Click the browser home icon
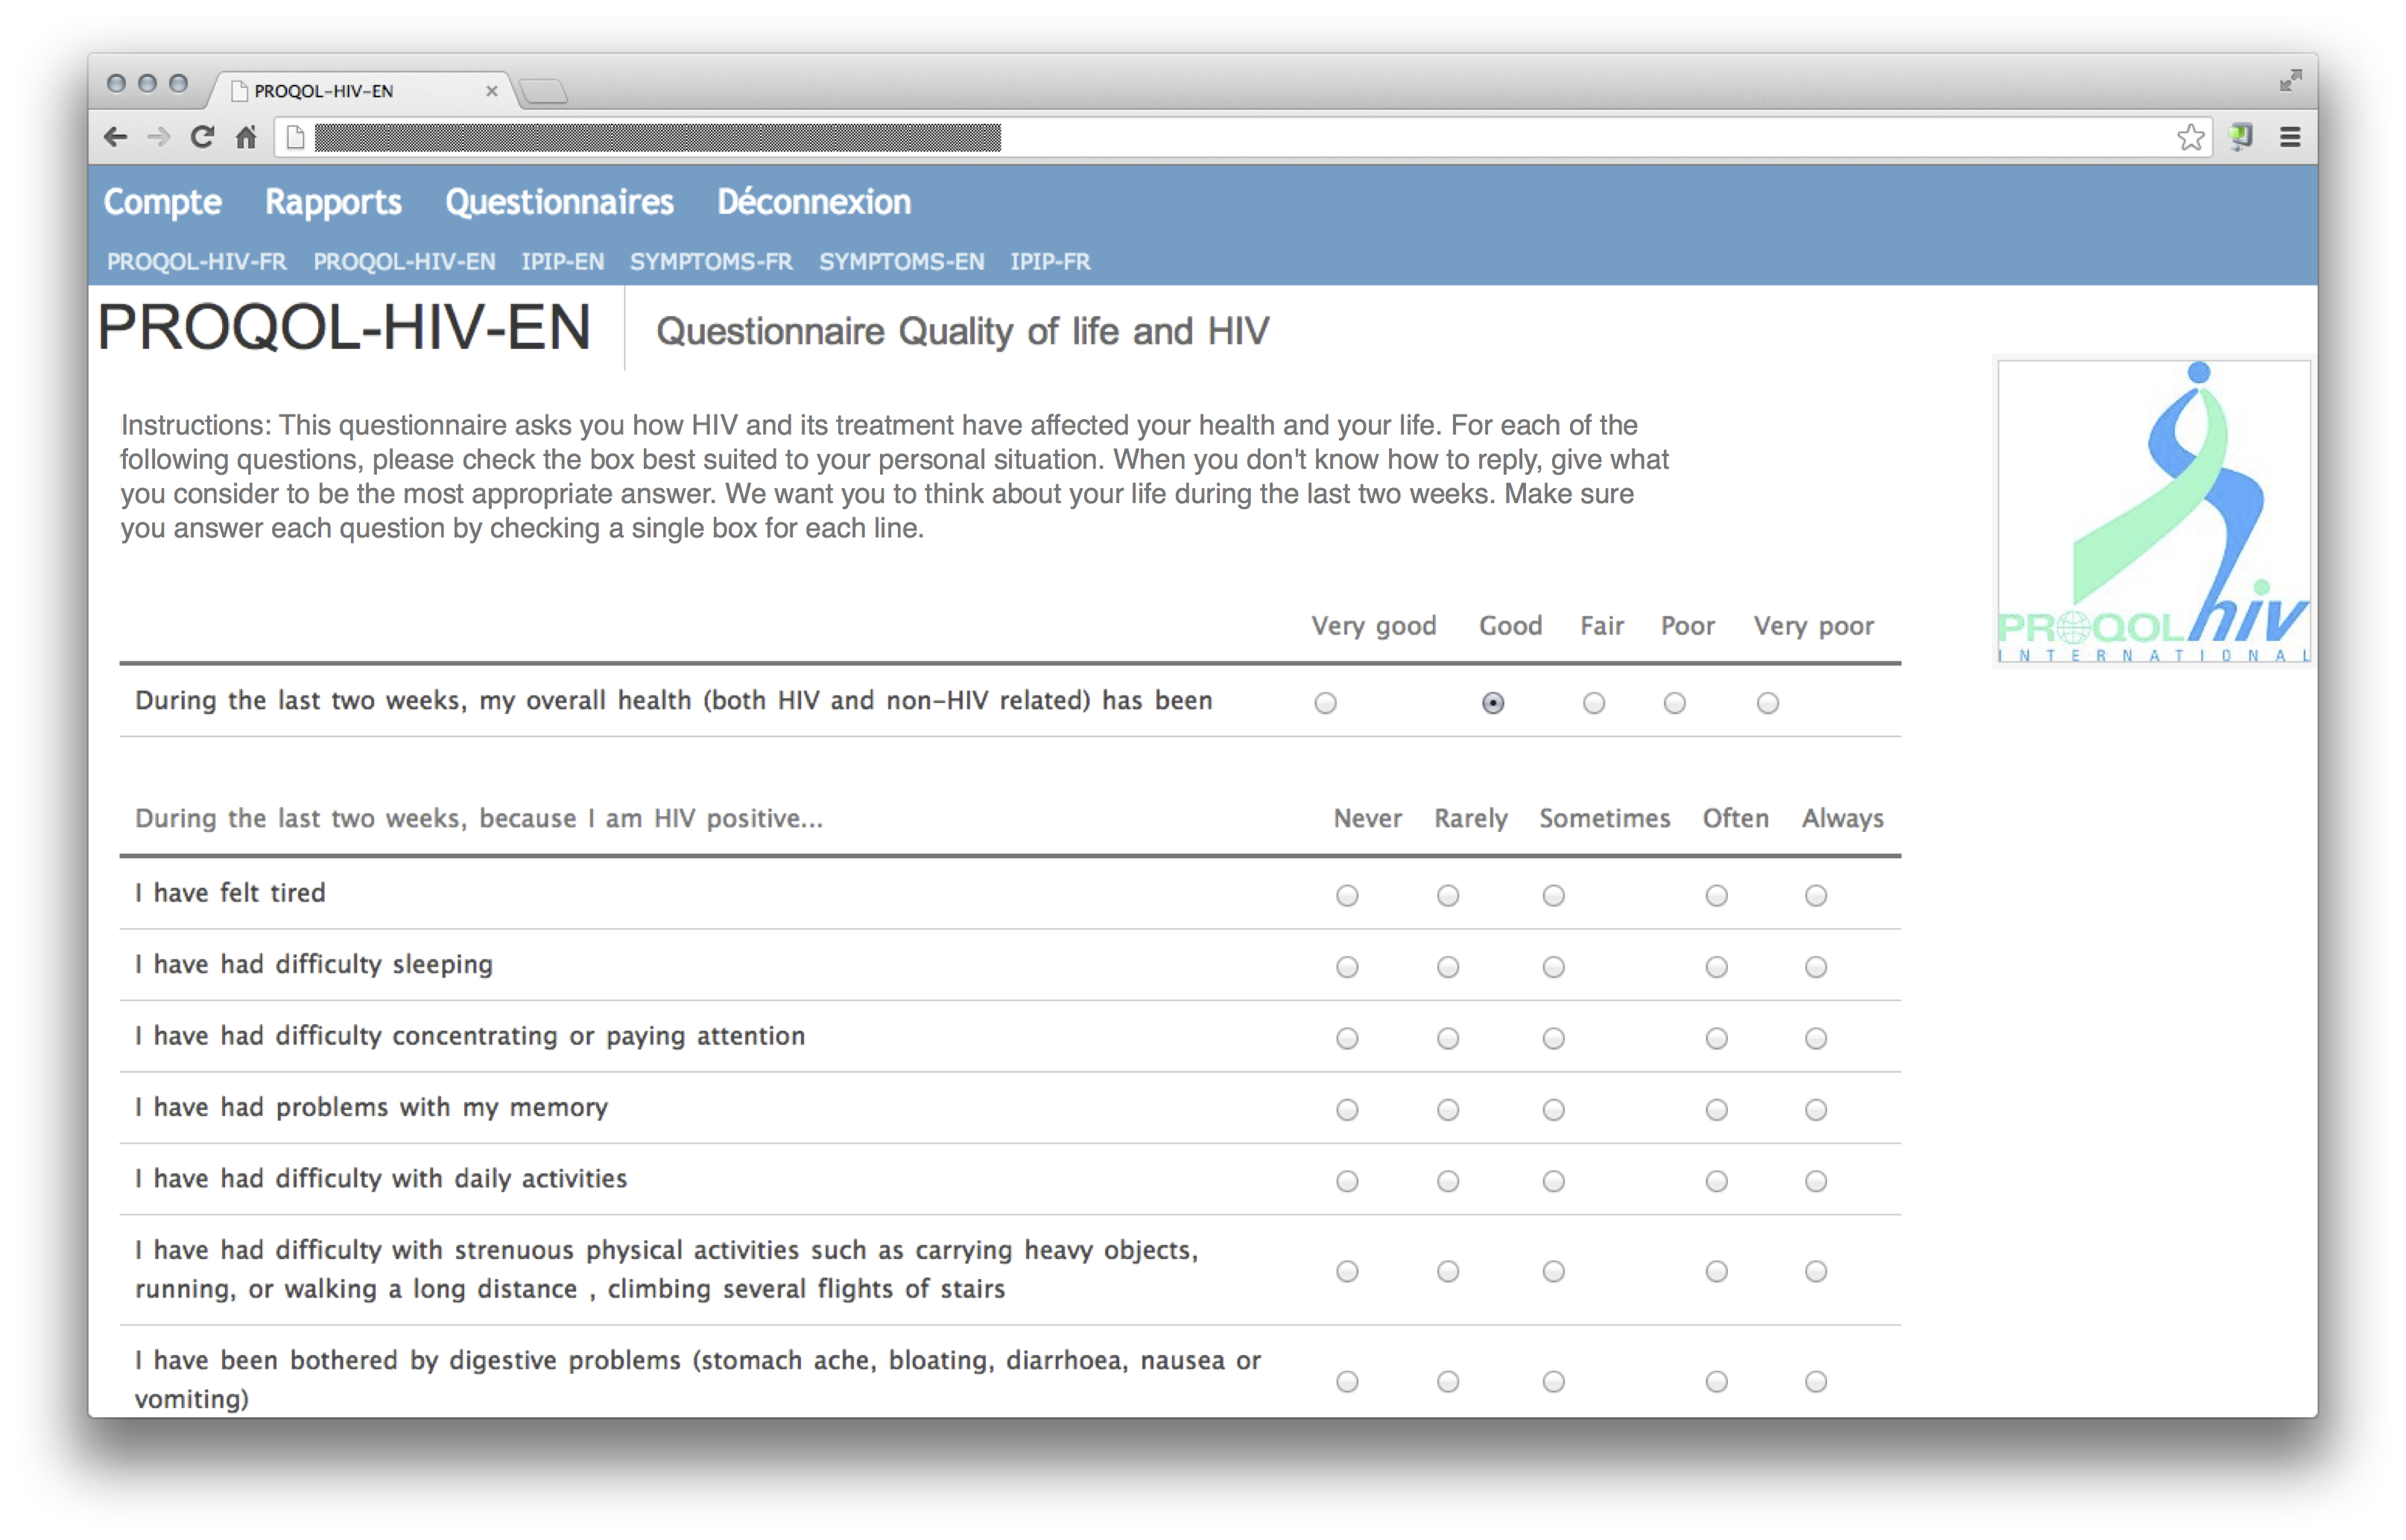The width and height of the screenshot is (2406, 1540). pos(246,137)
